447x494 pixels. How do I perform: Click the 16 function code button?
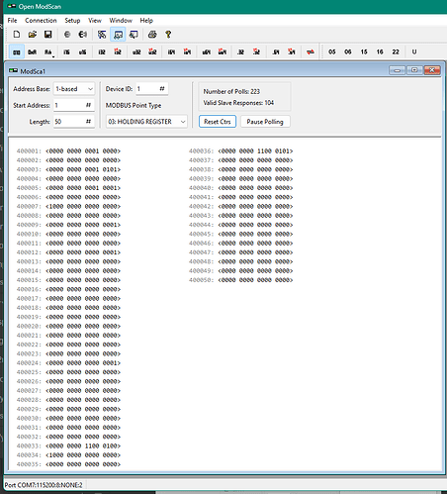pyautogui.click(x=380, y=51)
